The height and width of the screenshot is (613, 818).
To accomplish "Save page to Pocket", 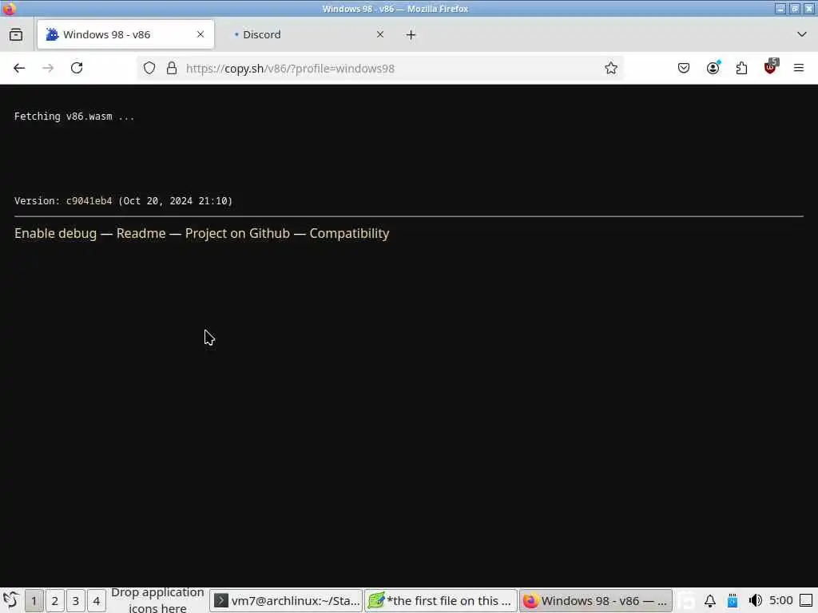I will coord(684,69).
